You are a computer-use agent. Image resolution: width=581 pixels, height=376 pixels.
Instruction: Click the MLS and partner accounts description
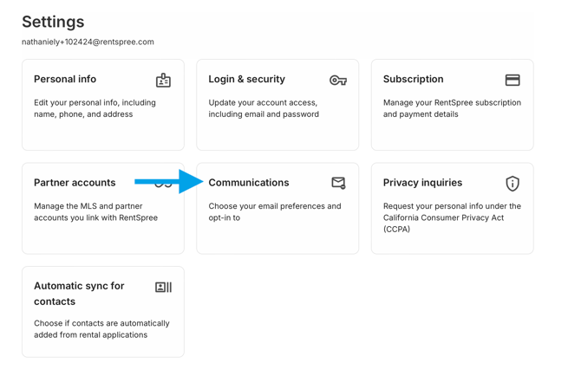click(95, 211)
